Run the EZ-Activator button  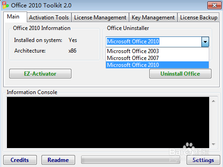[x=40, y=74]
